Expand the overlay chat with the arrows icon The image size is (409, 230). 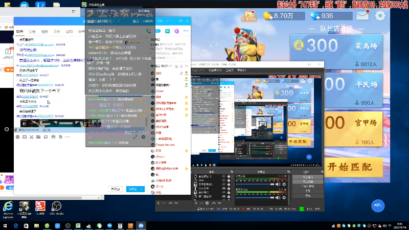[x=135, y=137]
